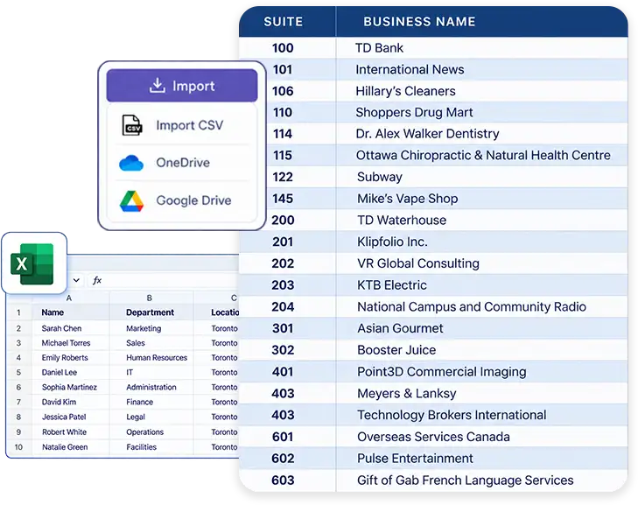This screenshot has height=505, width=638.
Task: Select Ottawa Chiropractic & Natural Health Centre
Action: pos(483,156)
